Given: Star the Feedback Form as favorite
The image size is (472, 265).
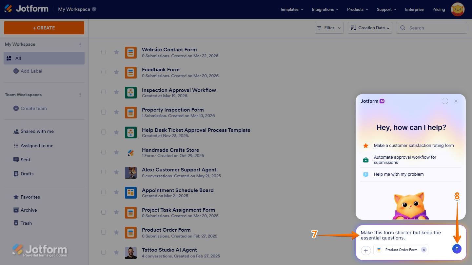Looking at the screenshot, I should [x=116, y=72].
